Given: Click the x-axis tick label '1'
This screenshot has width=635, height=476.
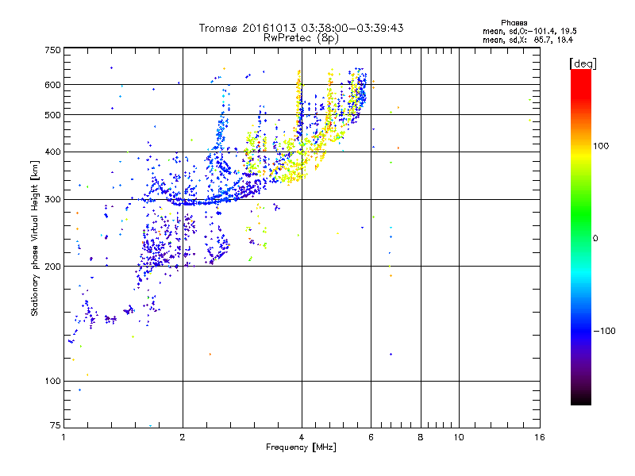Looking at the screenshot, I should click(x=63, y=437).
